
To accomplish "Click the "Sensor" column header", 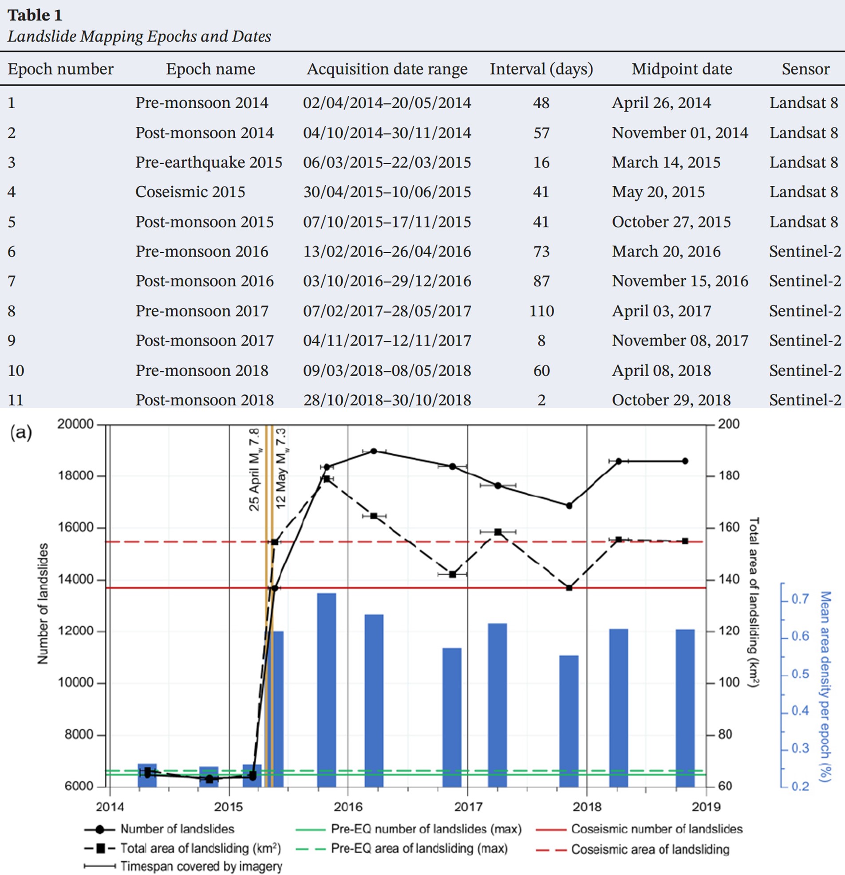I will click(x=806, y=69).
